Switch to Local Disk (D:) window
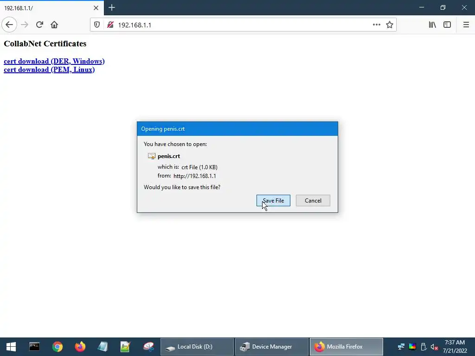 click(197, 347)
